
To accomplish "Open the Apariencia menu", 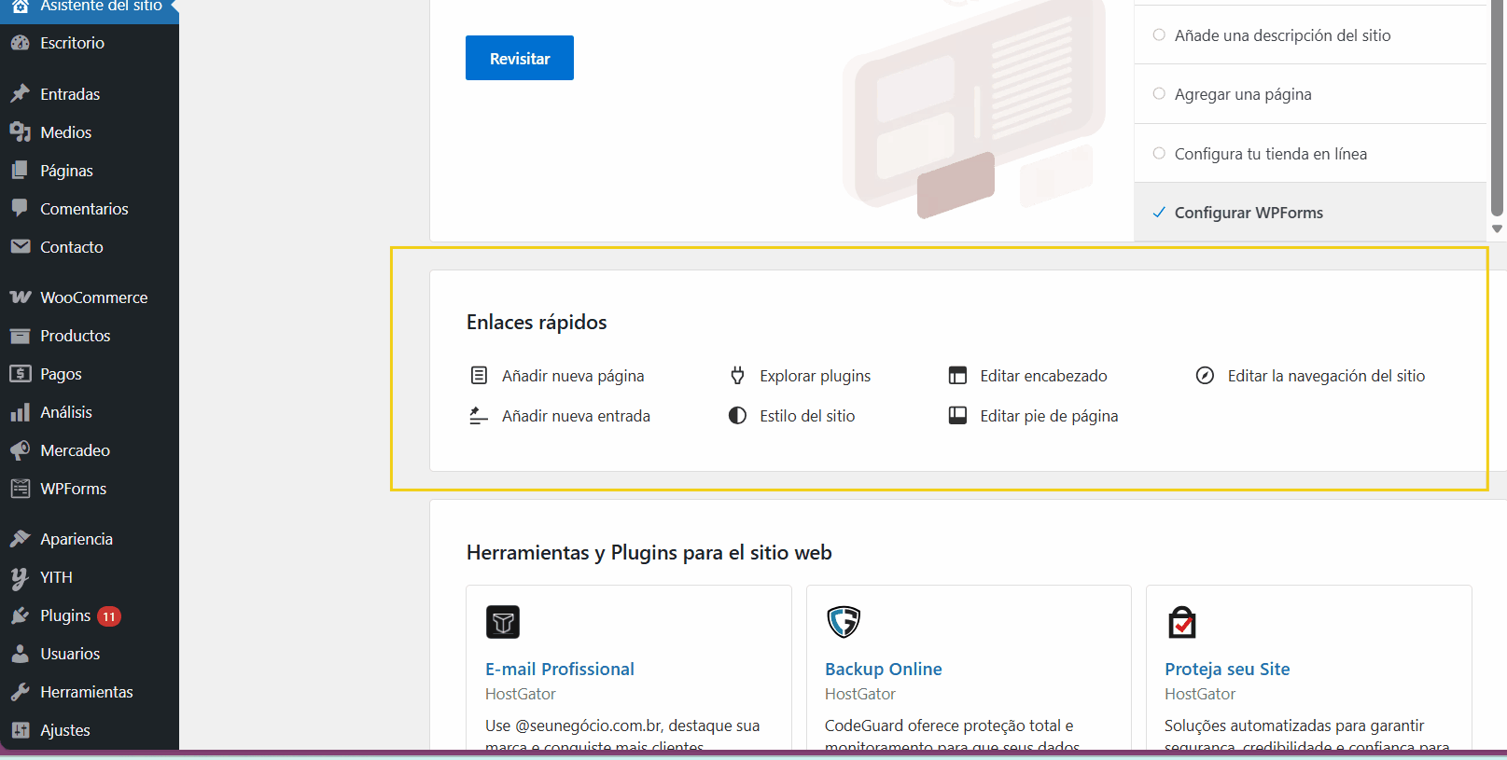I will 77,539.
